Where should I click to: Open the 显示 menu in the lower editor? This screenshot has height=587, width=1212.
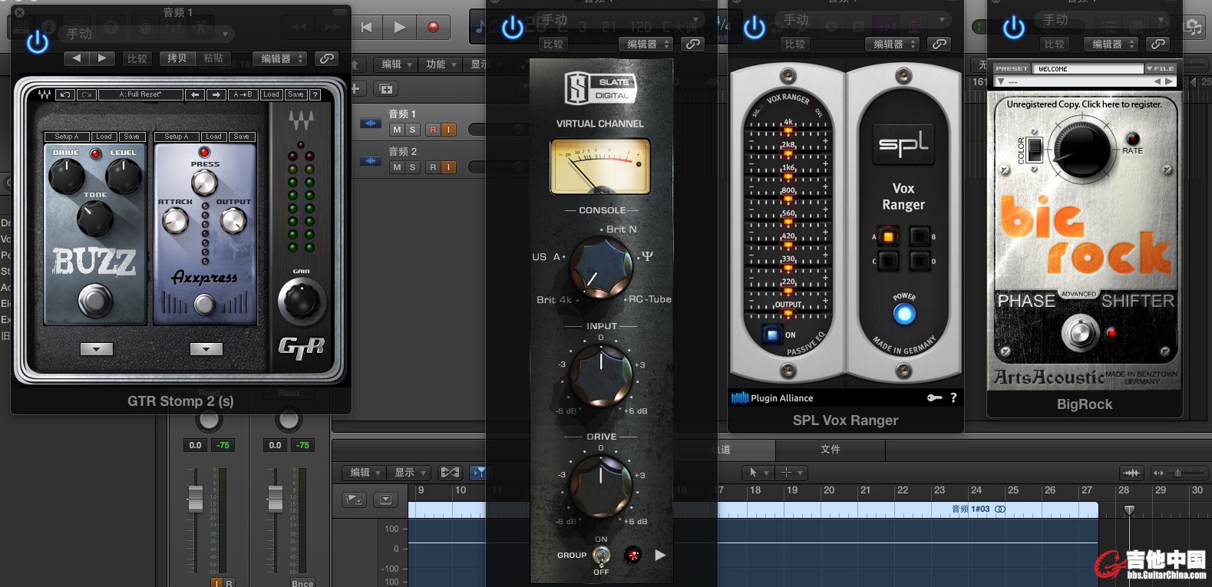point(410,473)
